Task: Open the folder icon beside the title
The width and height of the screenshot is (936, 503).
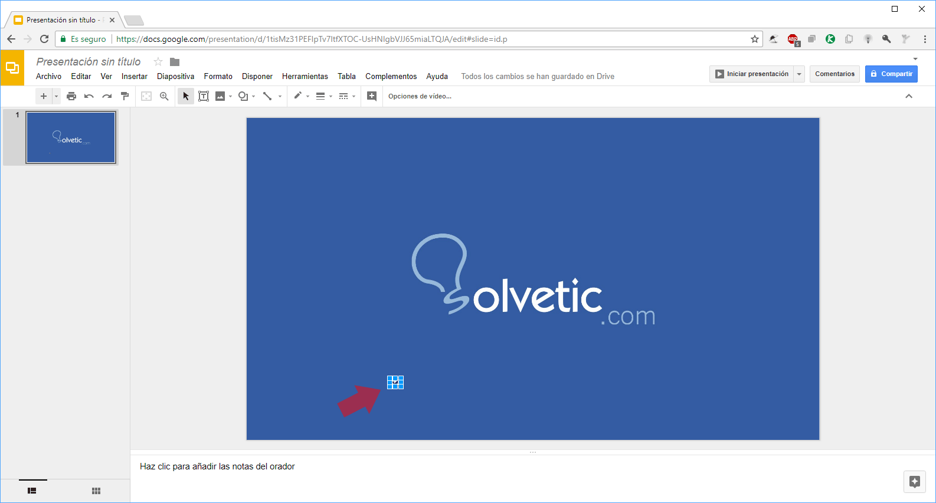Action: coord(175,62)
